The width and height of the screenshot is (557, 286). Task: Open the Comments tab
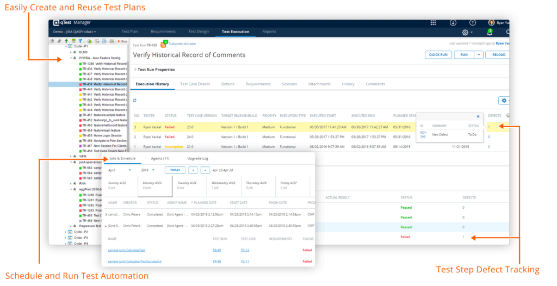[x=375, y=84]
